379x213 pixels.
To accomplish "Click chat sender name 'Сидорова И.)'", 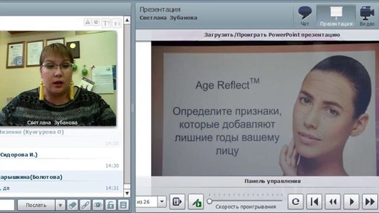I will point(19,154).
